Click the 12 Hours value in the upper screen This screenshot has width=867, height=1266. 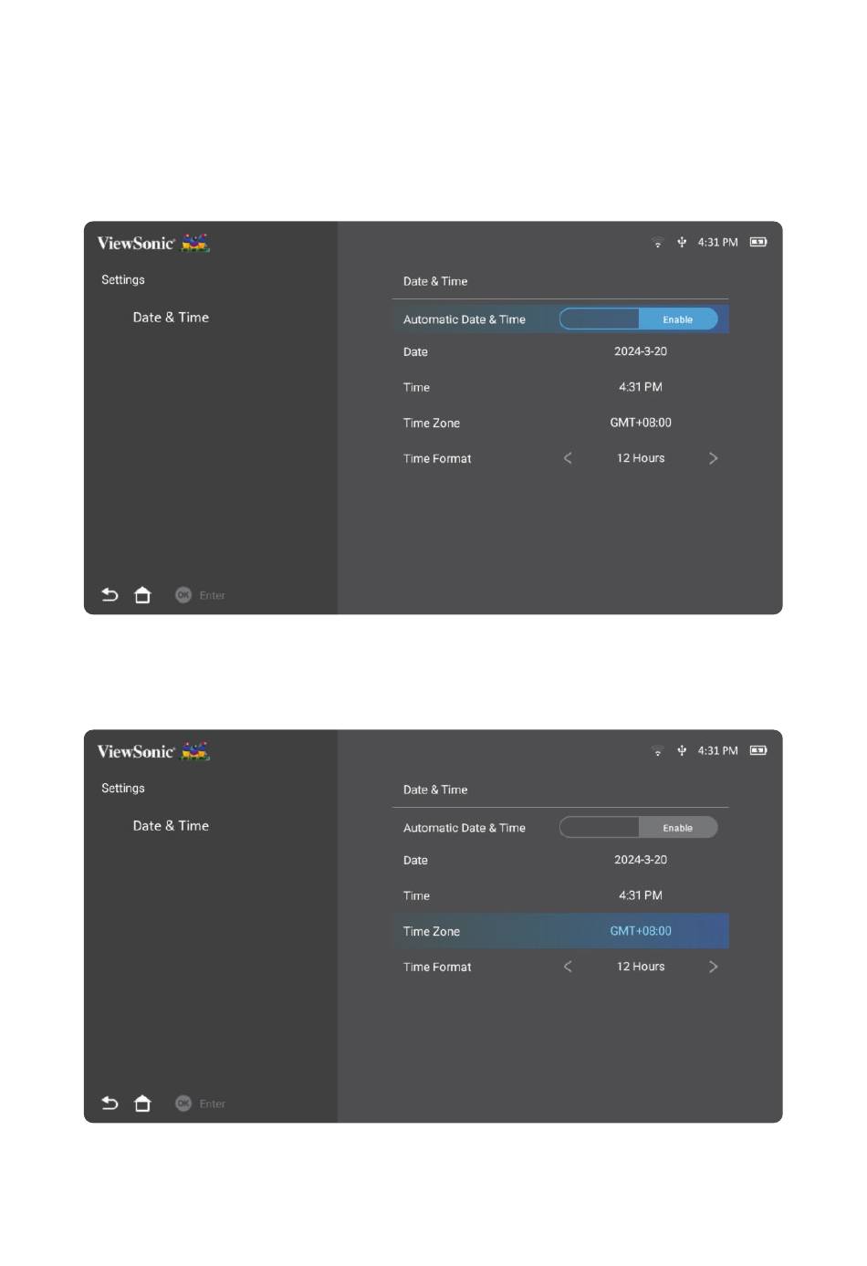click(x=641, y=458)
